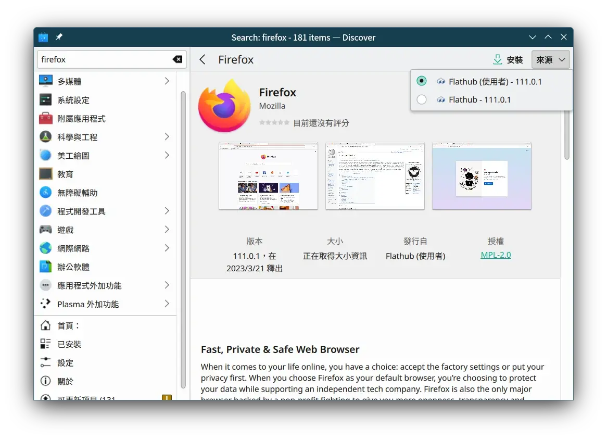
Task: Click the 多媒體 multimedia category icon
Action: (45, 81)
